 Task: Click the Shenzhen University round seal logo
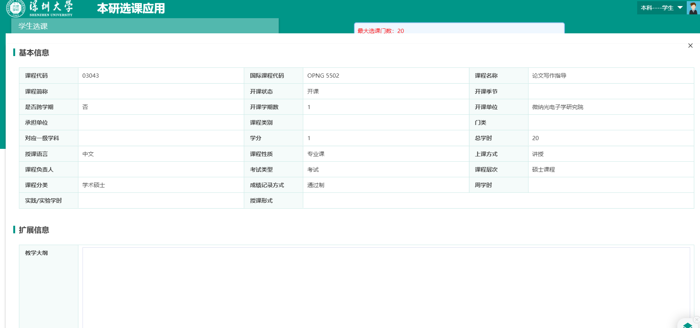[x=16, y=8]
